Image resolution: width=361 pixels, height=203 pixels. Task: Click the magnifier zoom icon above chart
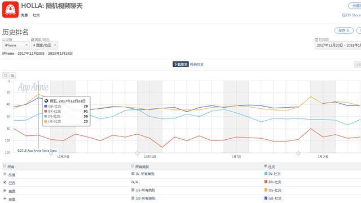click(12, 75)
